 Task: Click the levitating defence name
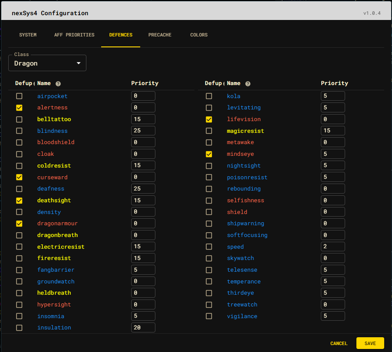coord(244,108)
